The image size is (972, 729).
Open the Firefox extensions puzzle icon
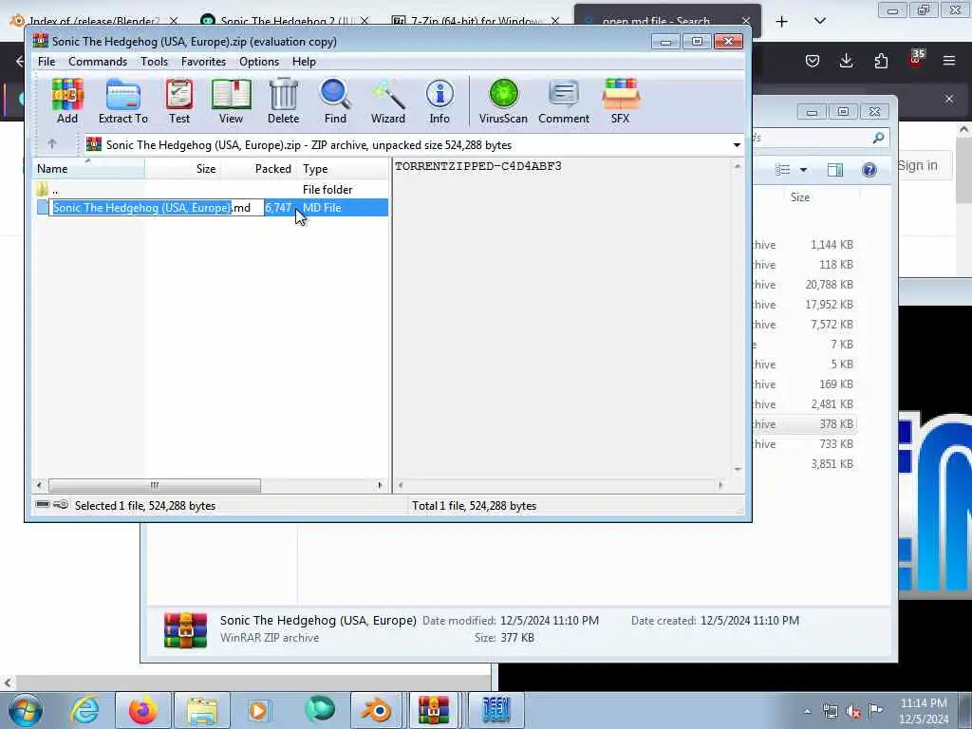881,60
